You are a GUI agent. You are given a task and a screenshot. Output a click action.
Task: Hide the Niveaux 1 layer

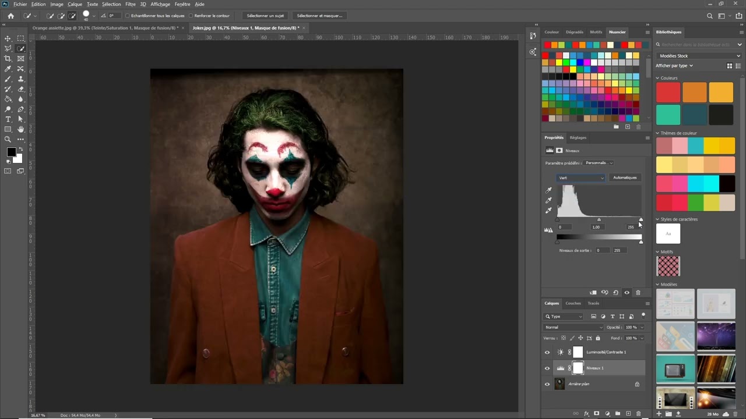(547, 368)
